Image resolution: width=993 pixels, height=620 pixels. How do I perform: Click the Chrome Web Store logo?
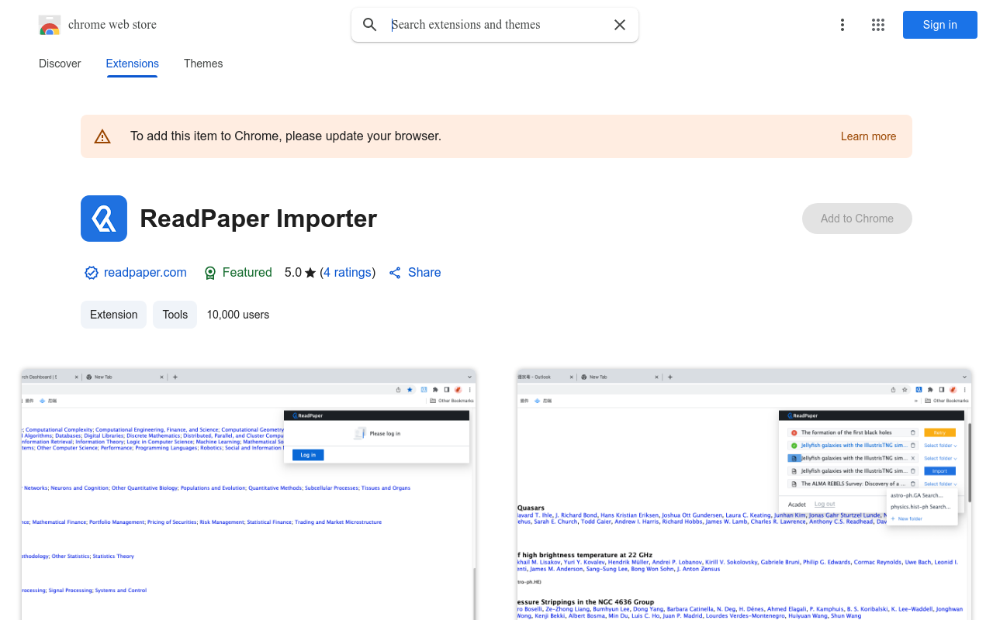(50, 25)
